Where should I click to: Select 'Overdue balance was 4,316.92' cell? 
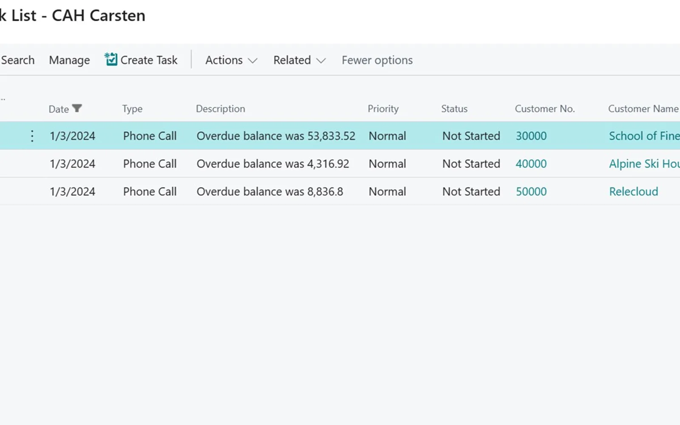273,164
